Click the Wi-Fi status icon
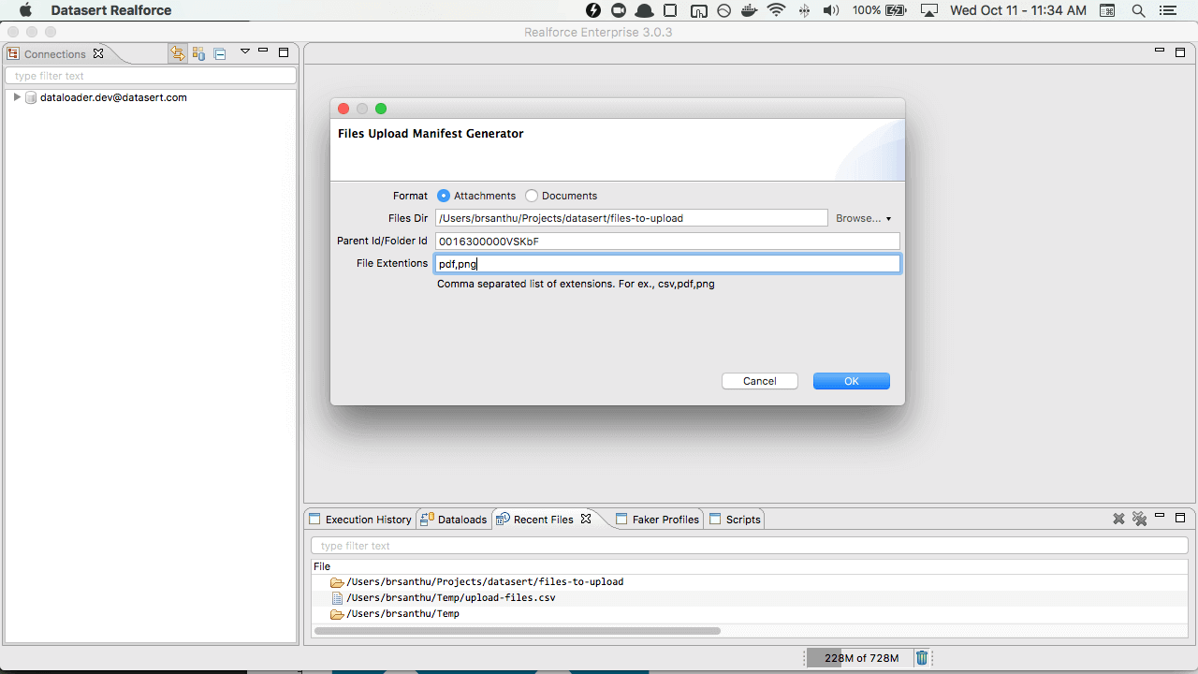The image size is (1198, 674). point(776,10)
